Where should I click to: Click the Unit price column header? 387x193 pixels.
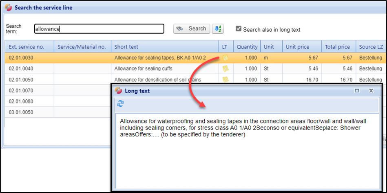point(301,47)
